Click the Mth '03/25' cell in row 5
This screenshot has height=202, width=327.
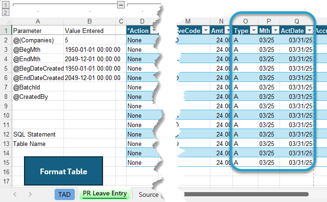pyautogui.click(x=269, y=68)
